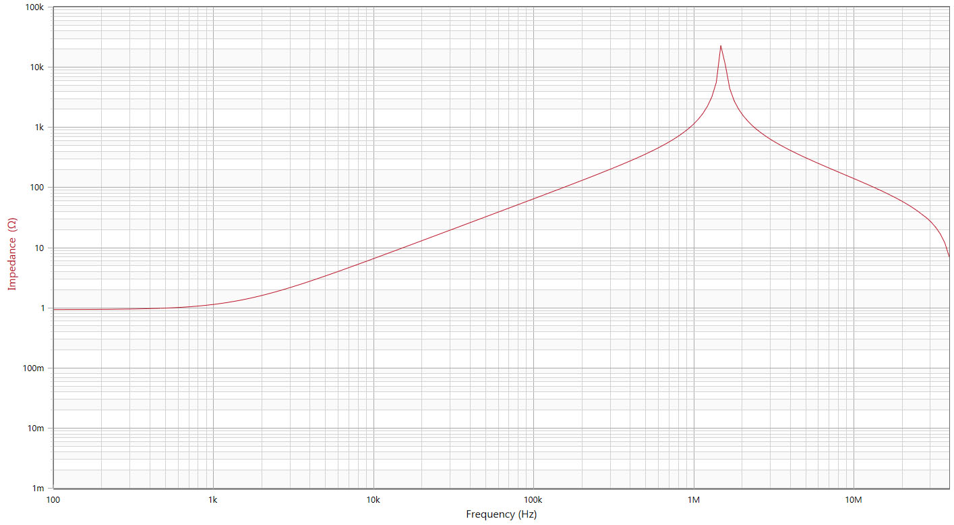Viewport: 954px width, 525px height.
Task: Pick the 100k label on the impedance axis
Action: [34, 7]
